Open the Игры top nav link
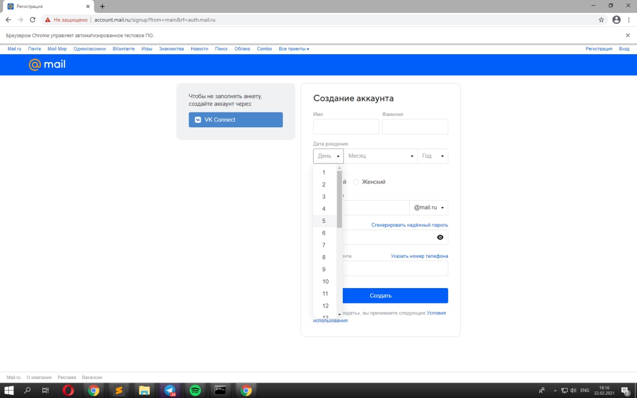Image resolution: width=637 pixels, height=398 pixels. (x=147, y=49)
